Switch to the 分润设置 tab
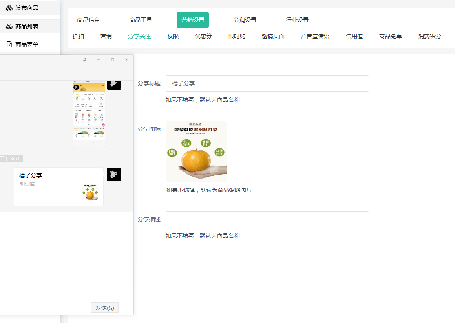This screenshot has width=455, height=323. tap(245, 20)
